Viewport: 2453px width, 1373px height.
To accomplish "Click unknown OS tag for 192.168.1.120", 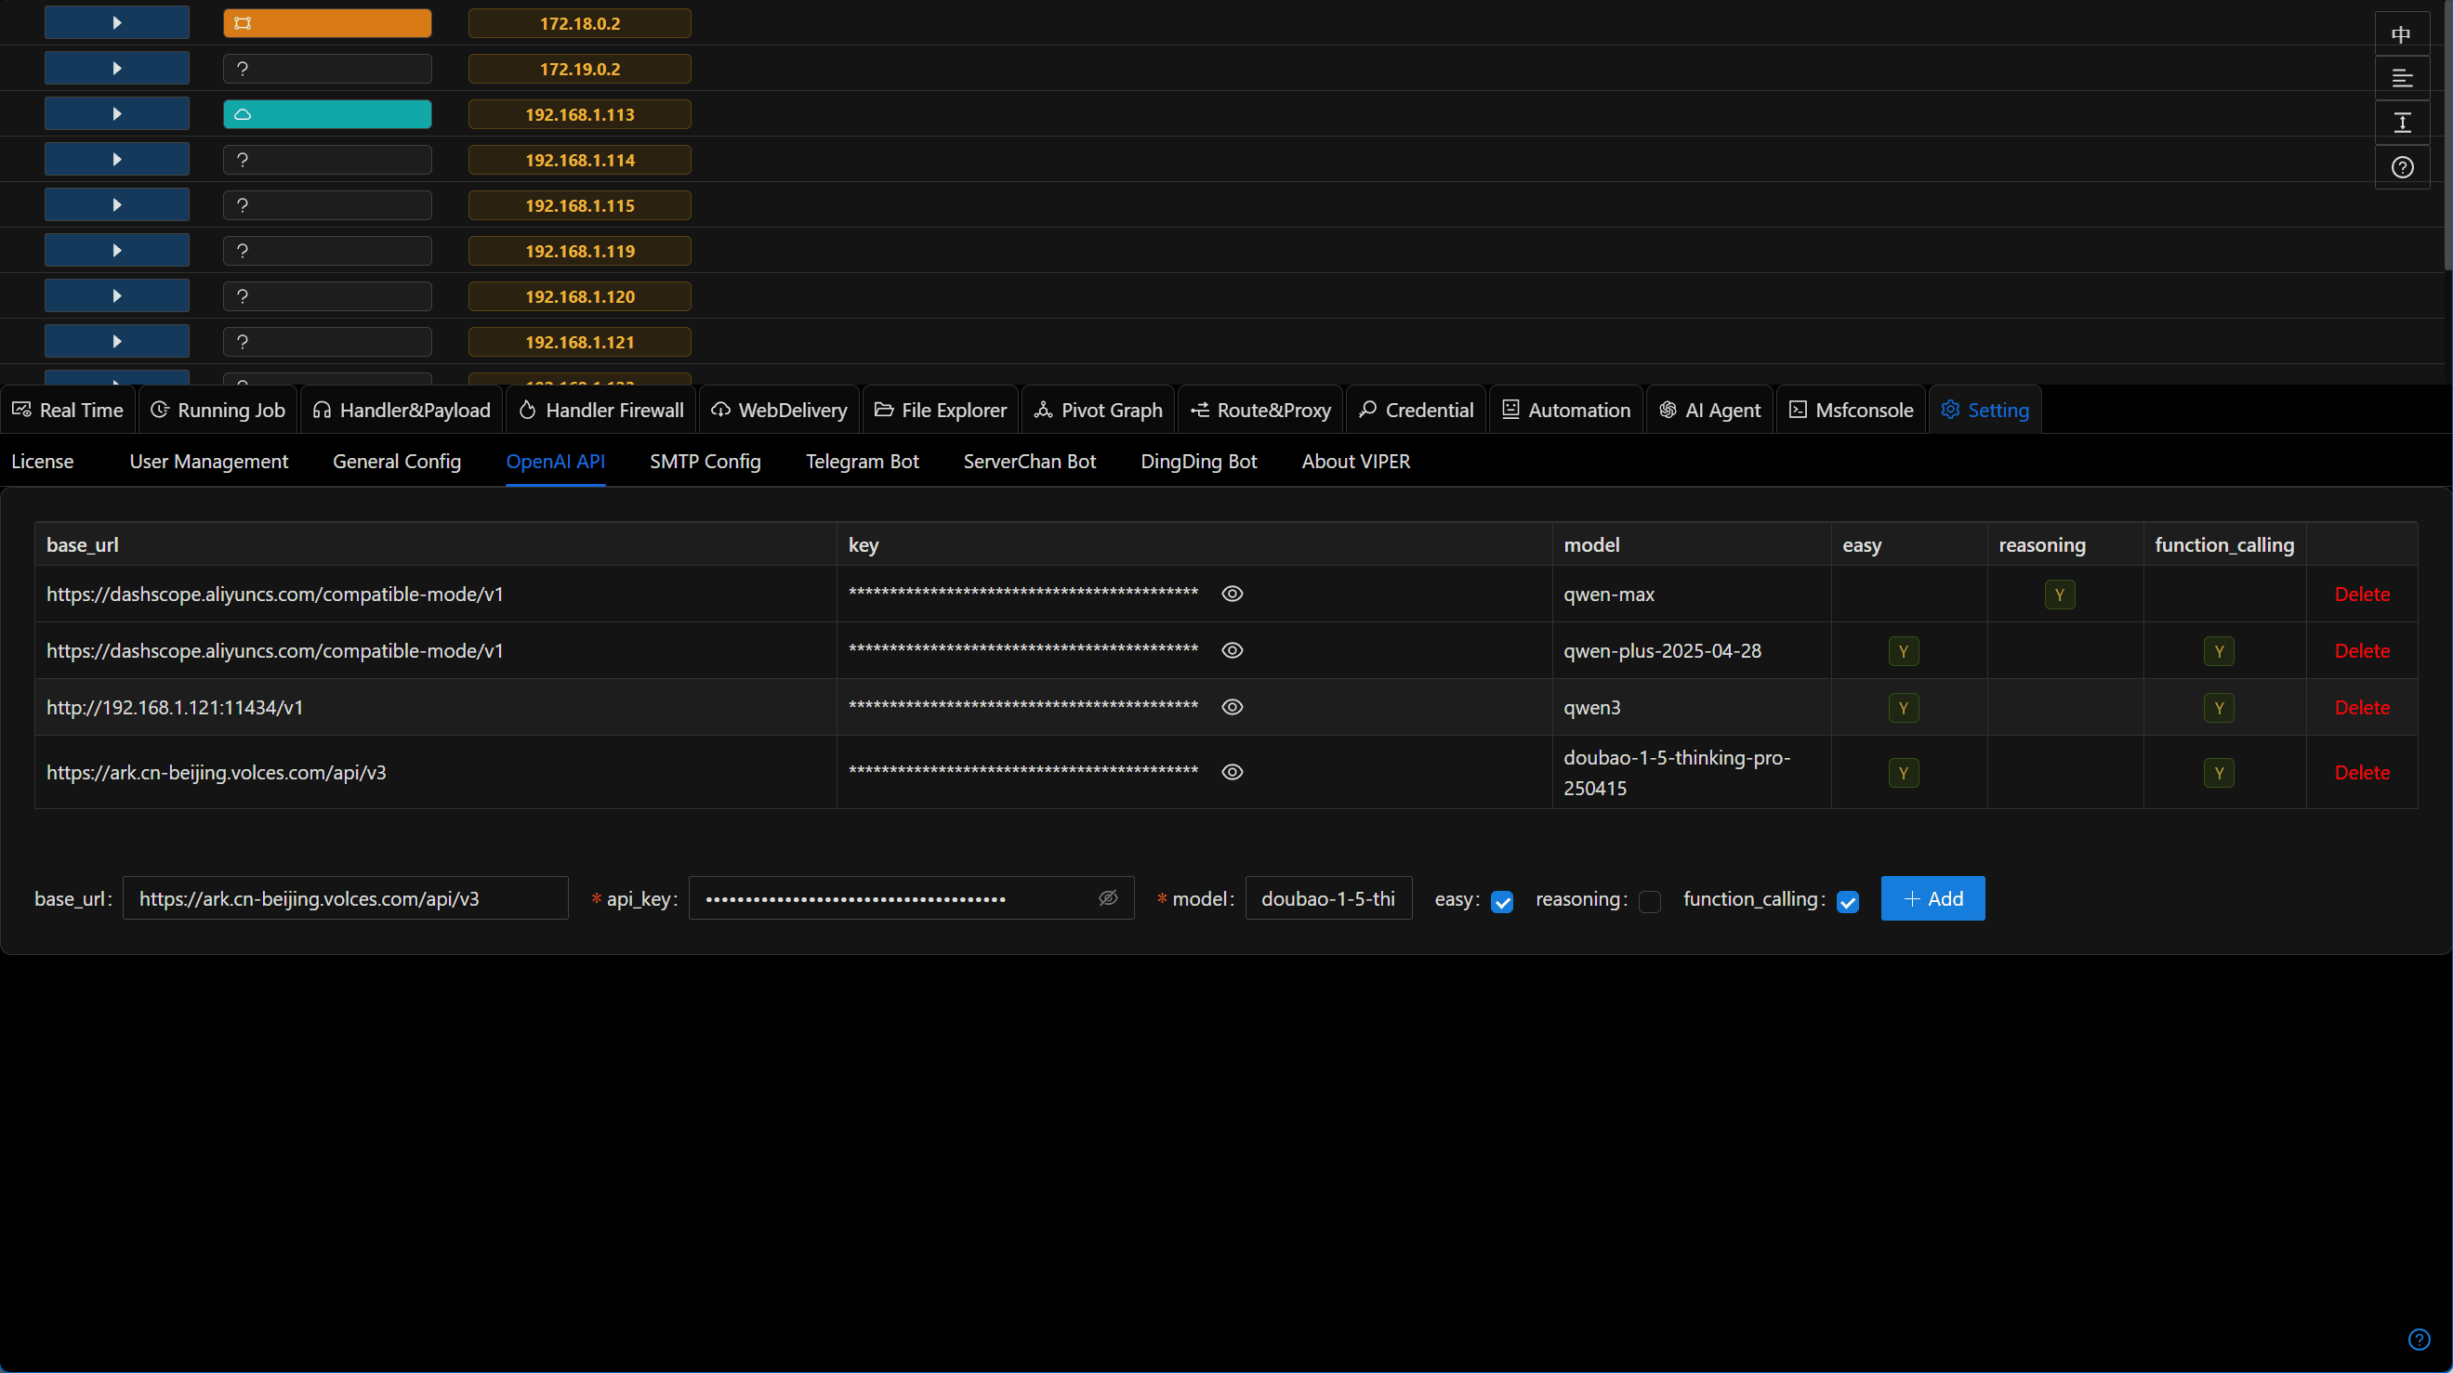I will (x=327, y=297).
